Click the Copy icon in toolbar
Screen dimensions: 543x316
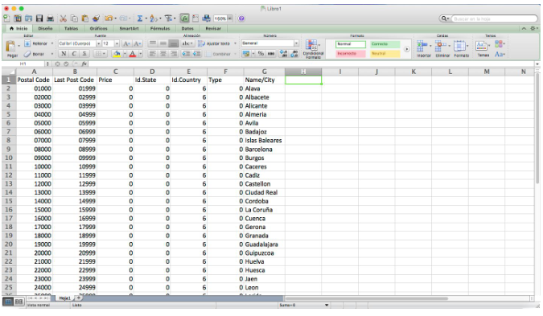[74, 18]
